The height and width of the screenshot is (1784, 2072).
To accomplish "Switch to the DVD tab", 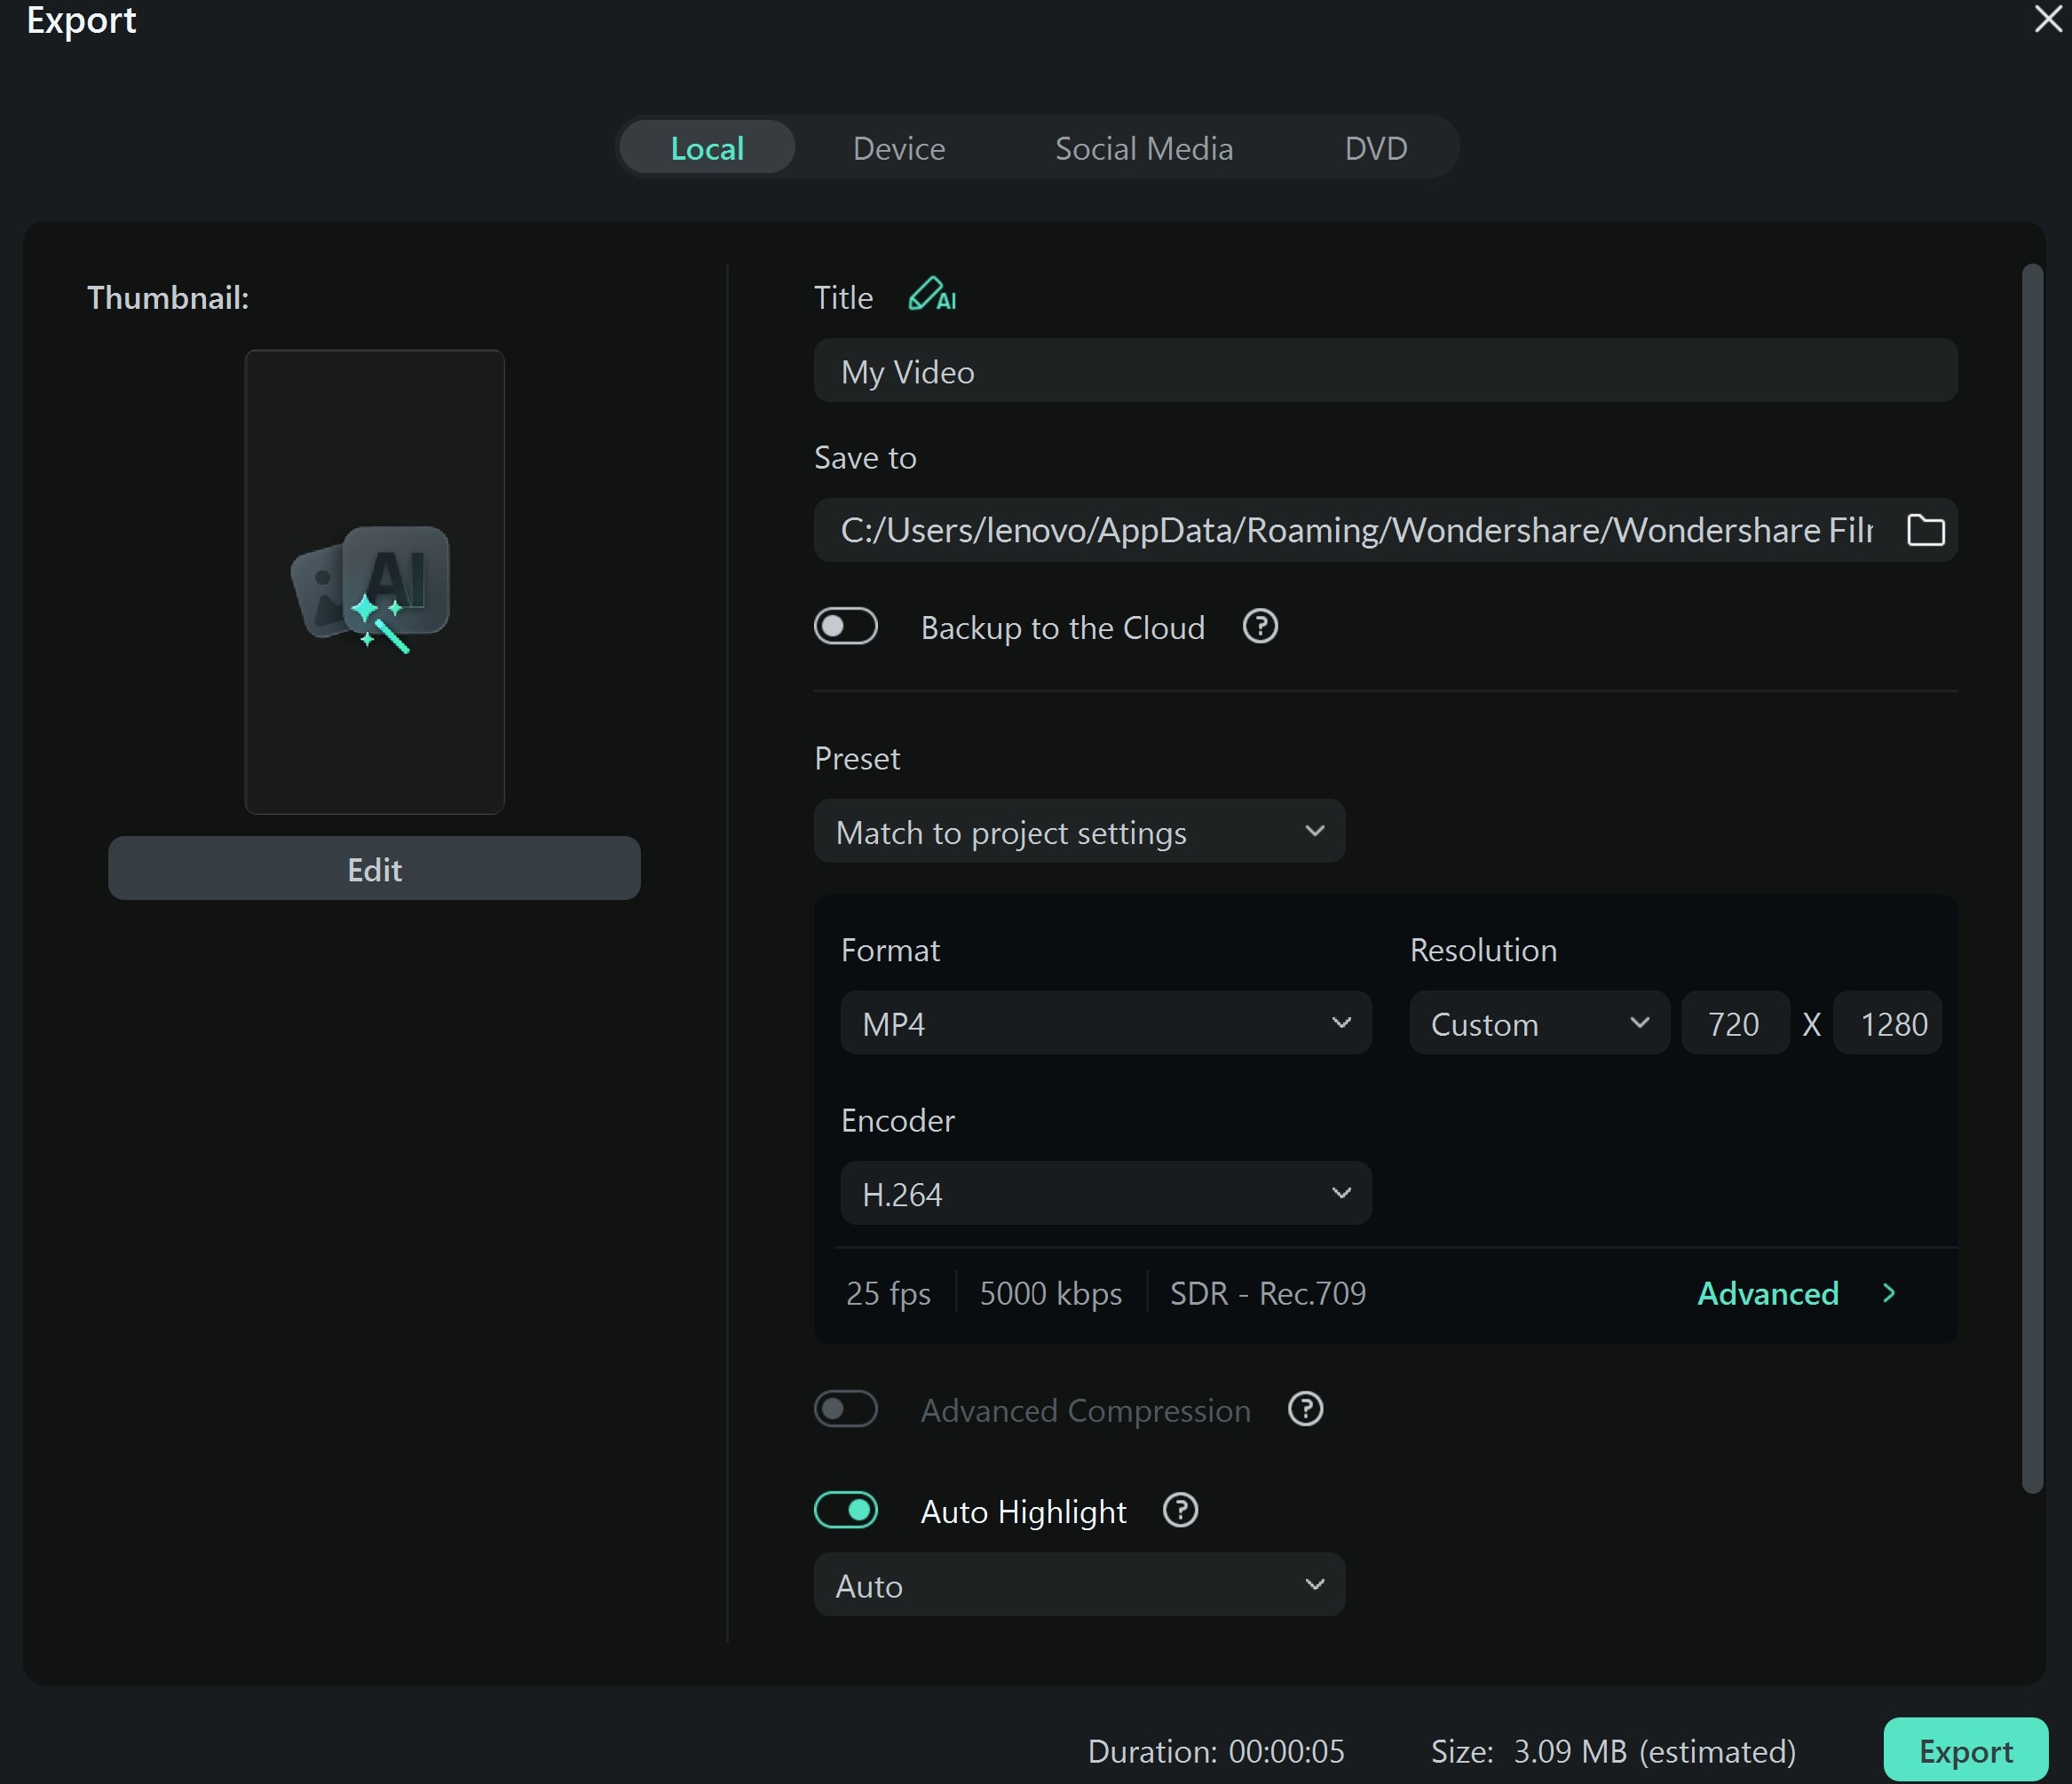I will coord(1376,148).
